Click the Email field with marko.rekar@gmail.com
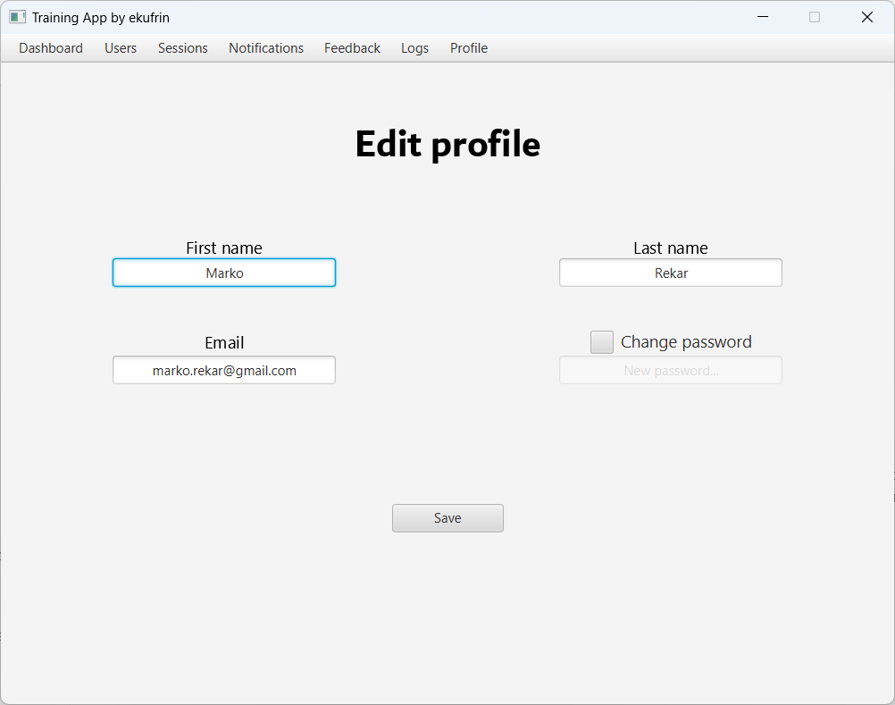Image resolution: width=895 pixels, height=705 pixels. point(224,371)
